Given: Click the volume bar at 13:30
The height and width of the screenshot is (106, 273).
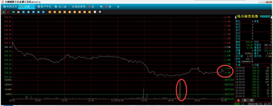Looking at the screenshot, I should click(x=144, y=94).
